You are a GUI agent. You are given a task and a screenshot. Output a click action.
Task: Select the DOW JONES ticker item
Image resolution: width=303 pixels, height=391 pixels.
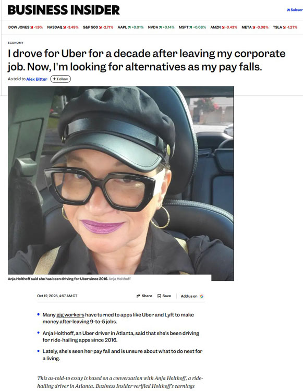pos(26,27)
